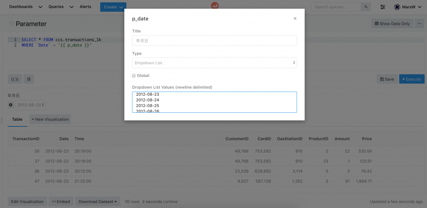Click the 2012-08-24 line in the values list
The image size is (427, 208).
click(x=148, y=100)
